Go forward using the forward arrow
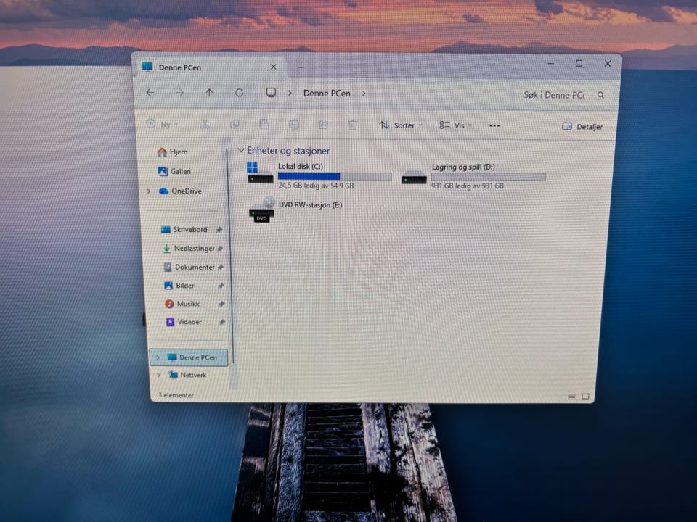This screenshot has height=522, width=697. 179,92
